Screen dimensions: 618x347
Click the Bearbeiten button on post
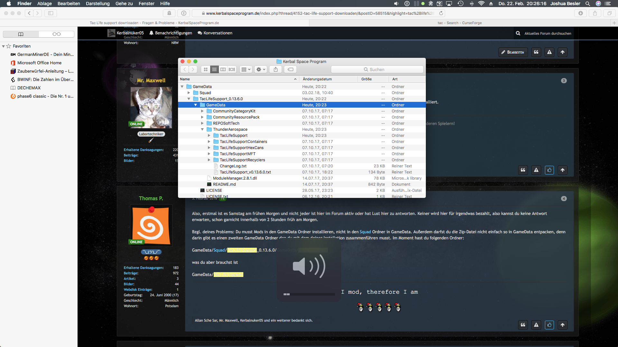click(513, 52)
